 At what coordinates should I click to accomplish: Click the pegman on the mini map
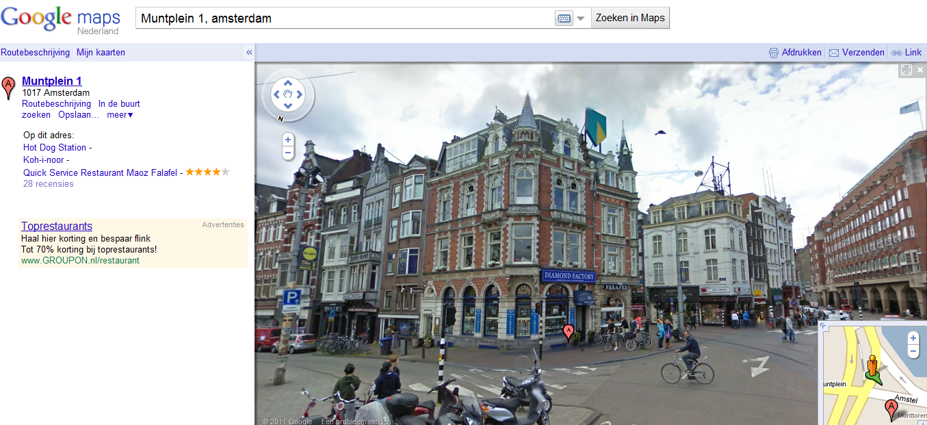[872, 368]
